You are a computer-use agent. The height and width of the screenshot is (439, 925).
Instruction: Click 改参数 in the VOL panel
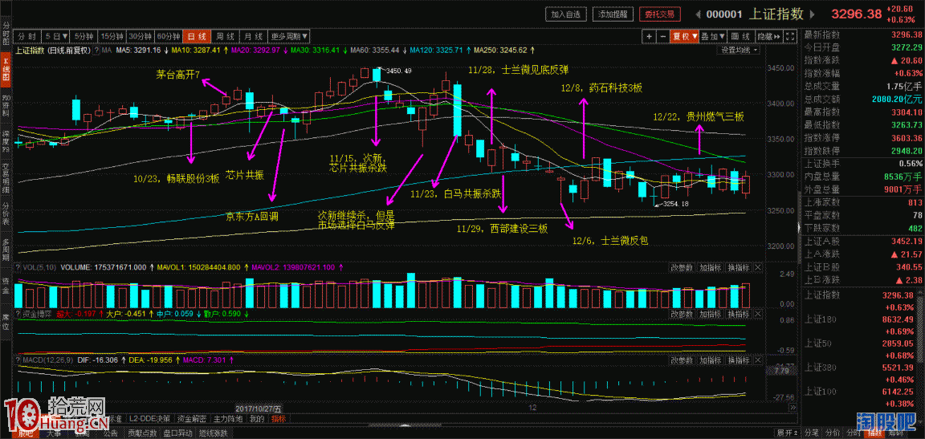682,267
